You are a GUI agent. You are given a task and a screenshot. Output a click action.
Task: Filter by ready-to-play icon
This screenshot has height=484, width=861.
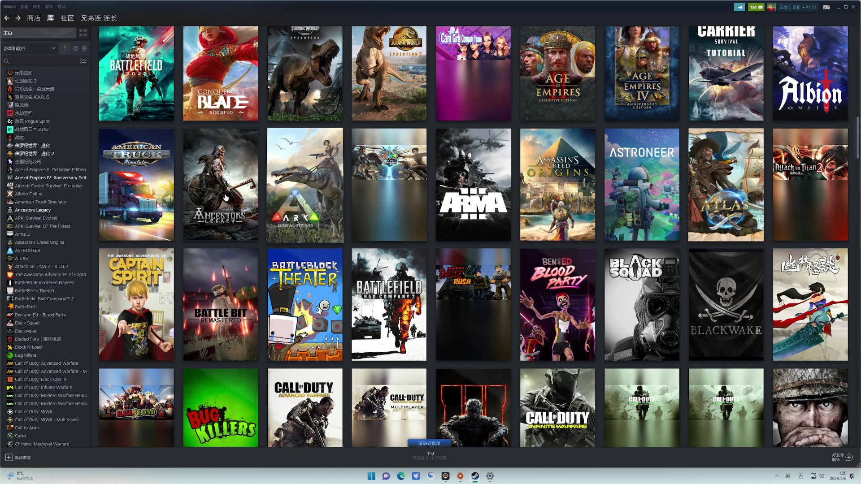point(84,48)
